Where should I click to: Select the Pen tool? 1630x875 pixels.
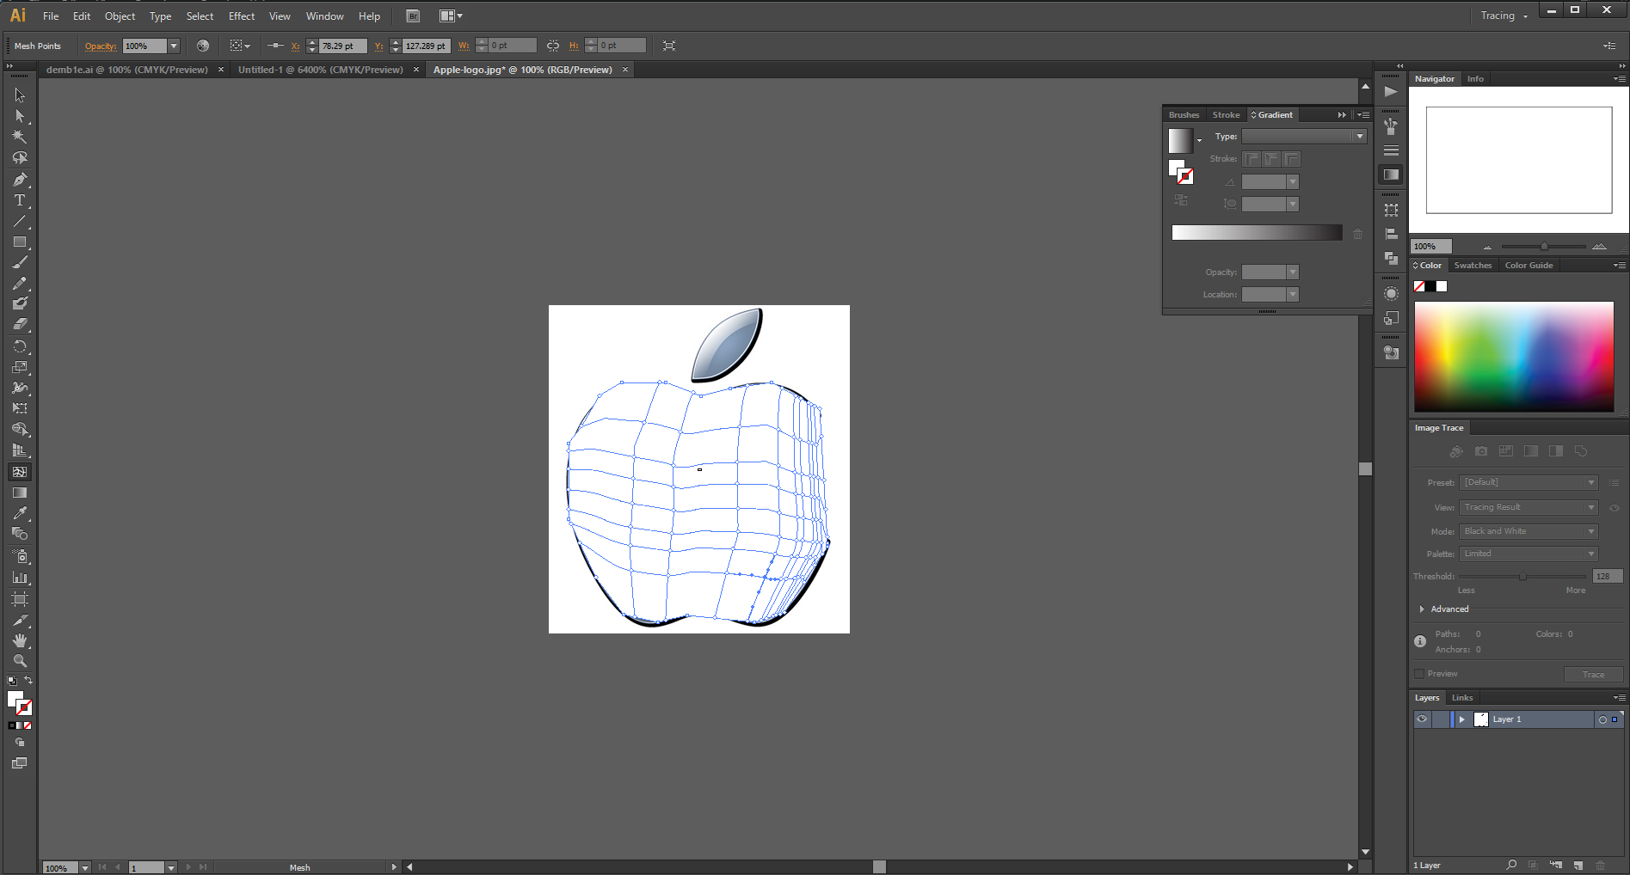[x=19, y=179]
